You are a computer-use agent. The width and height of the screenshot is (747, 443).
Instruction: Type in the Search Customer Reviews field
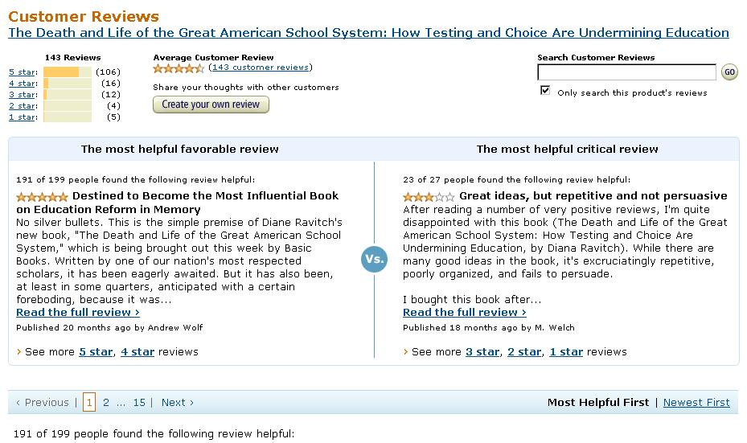tap(626, 72)
